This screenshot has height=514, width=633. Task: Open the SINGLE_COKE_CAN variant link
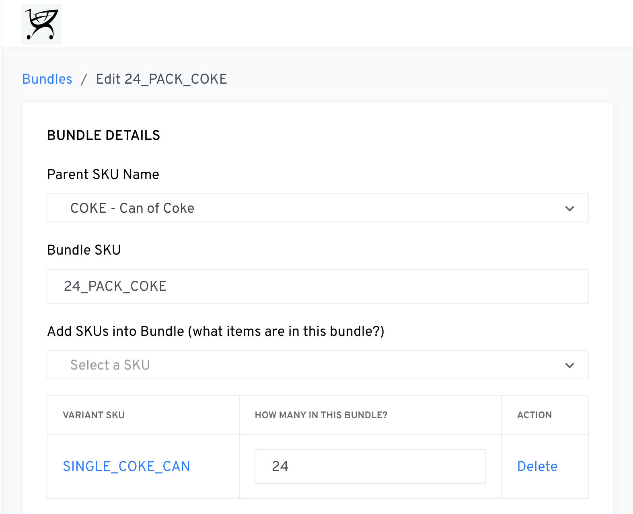click(x=126, y=467)
